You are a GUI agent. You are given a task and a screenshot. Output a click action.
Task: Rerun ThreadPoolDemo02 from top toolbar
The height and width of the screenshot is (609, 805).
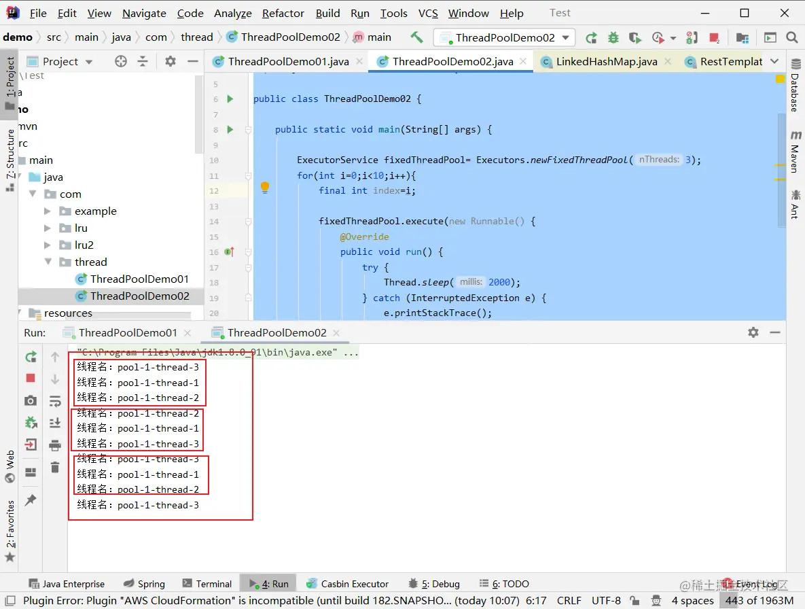[592, 37]
